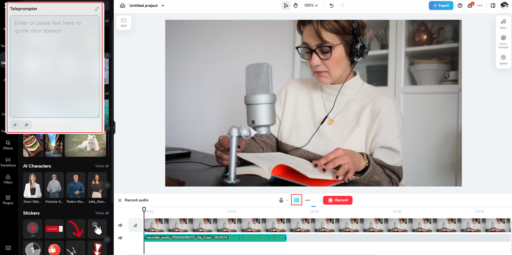Select the Julia_Stan AI character

tap(97, 185)
